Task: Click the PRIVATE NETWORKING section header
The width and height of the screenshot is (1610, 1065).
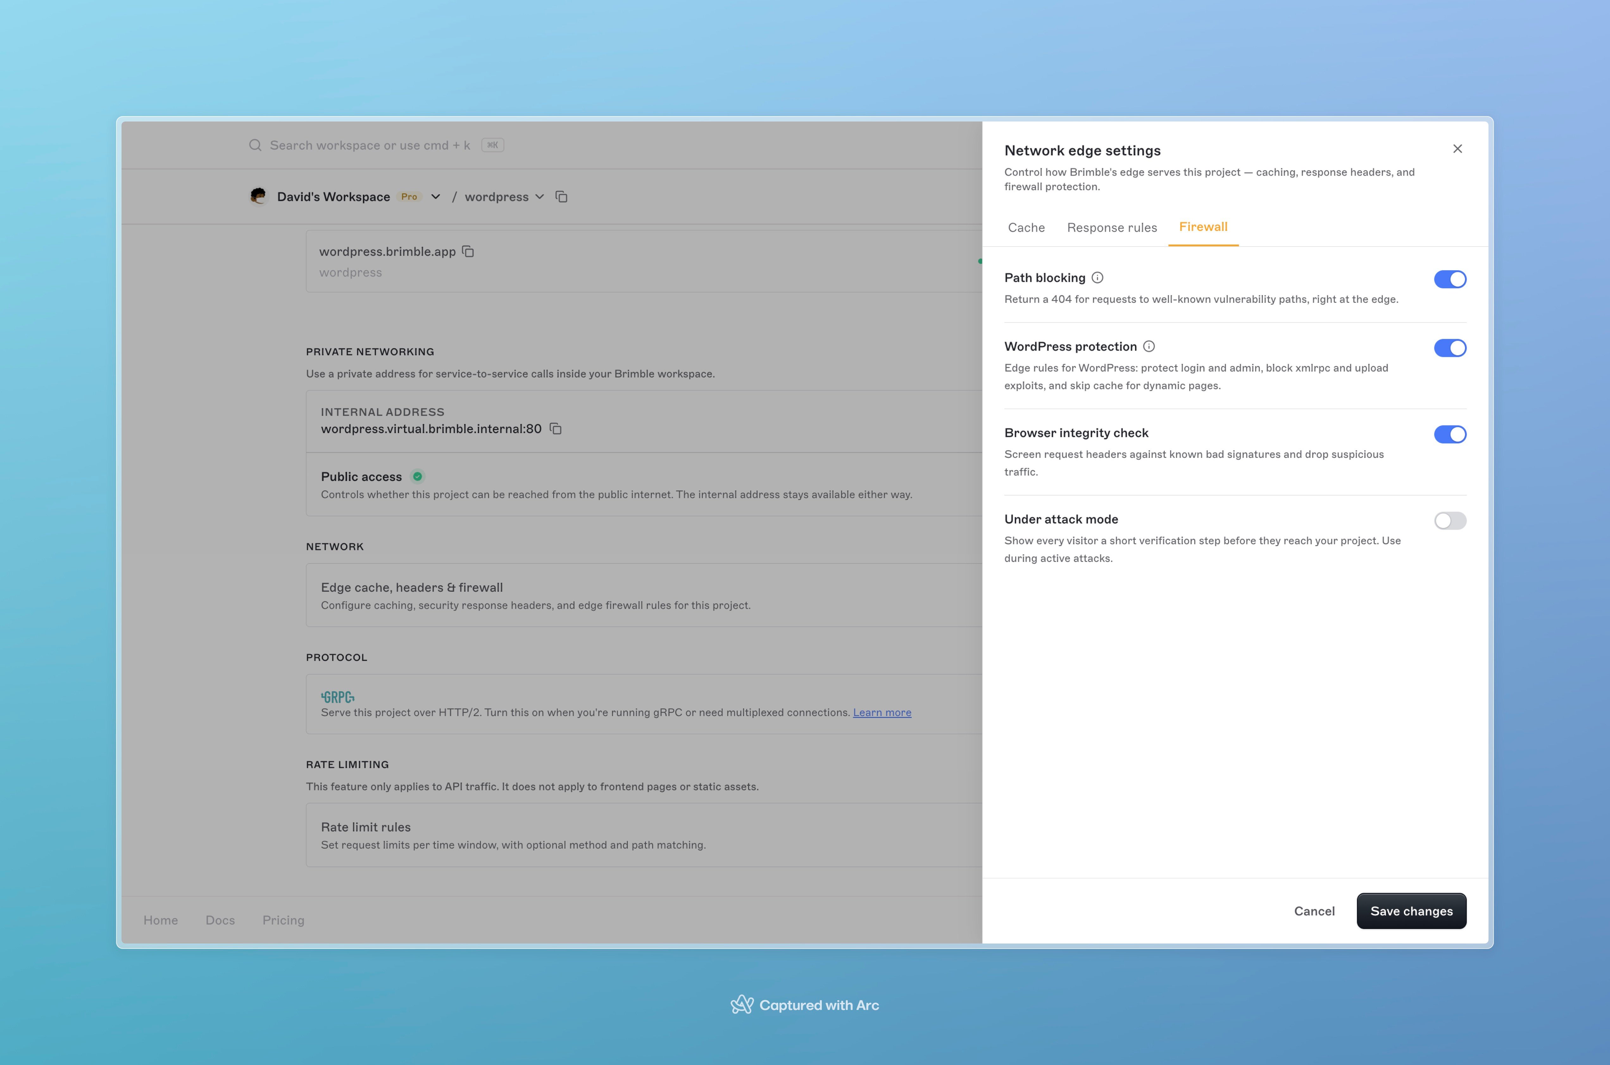Action: (x=370, y=352)
